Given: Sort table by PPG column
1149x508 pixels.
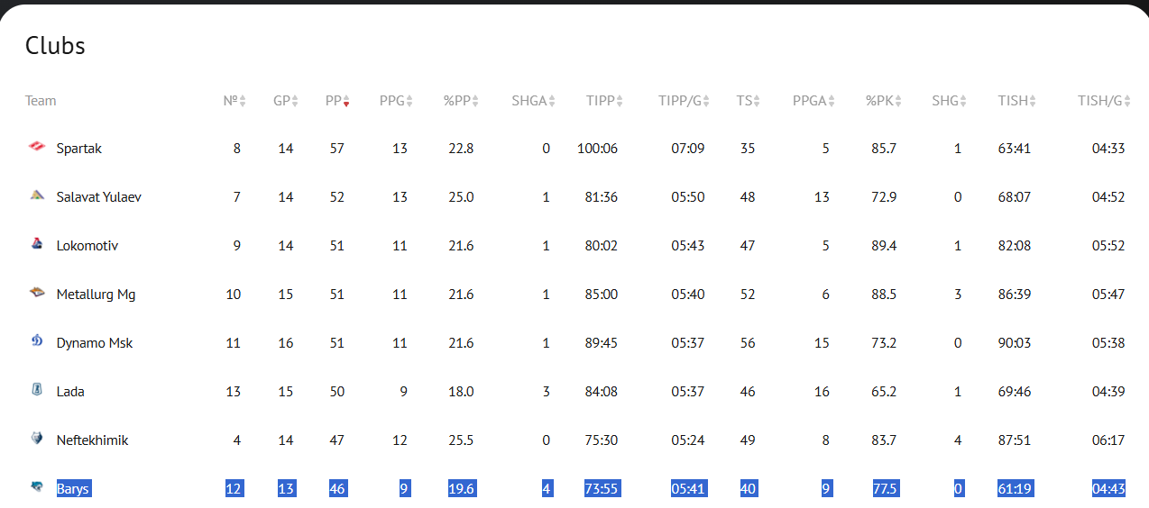Looking at the screenshot, I should click(396, 101).
